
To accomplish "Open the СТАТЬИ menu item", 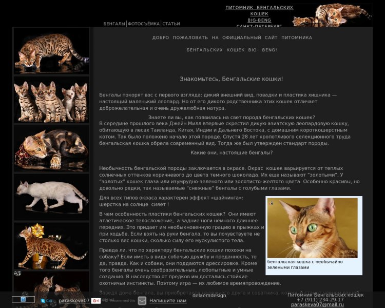I will click(171, 24).
